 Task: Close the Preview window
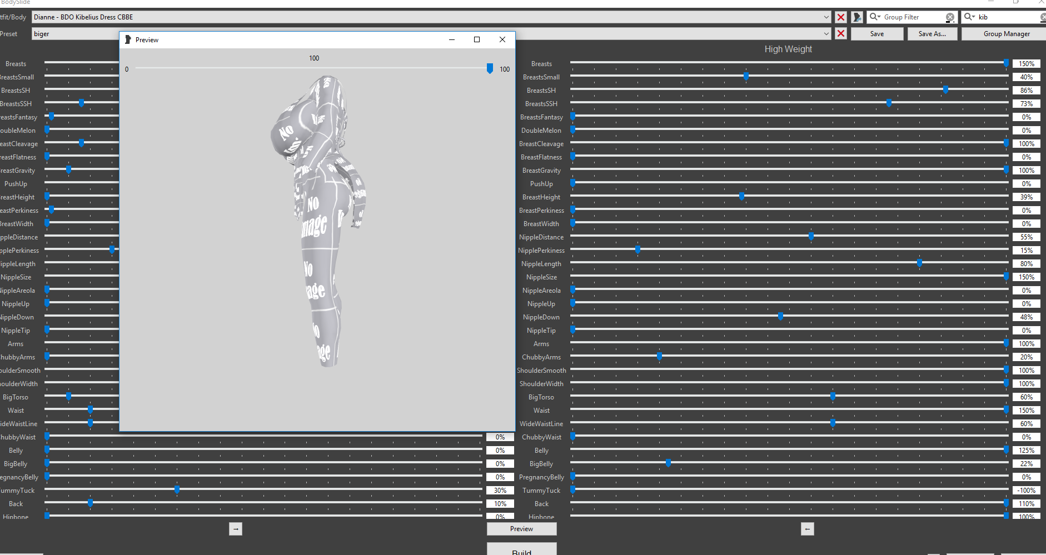[502, 39]
